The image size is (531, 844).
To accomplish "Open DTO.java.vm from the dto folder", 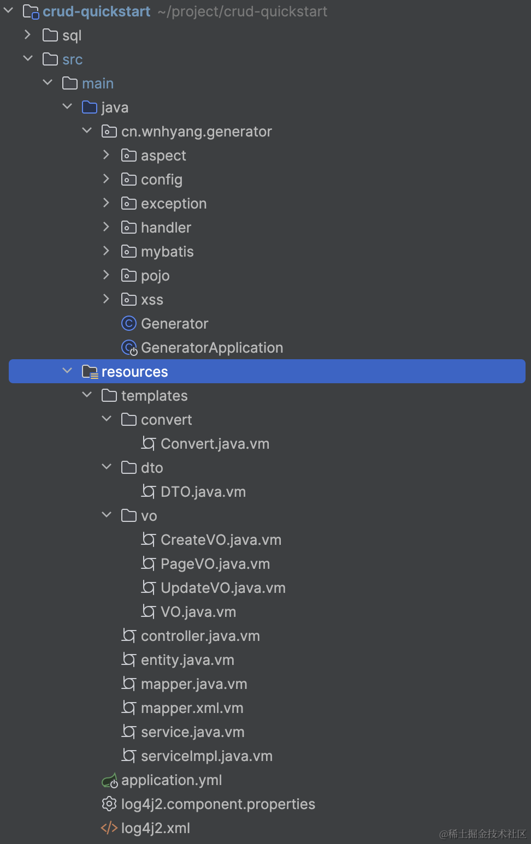I will [203, 491].
